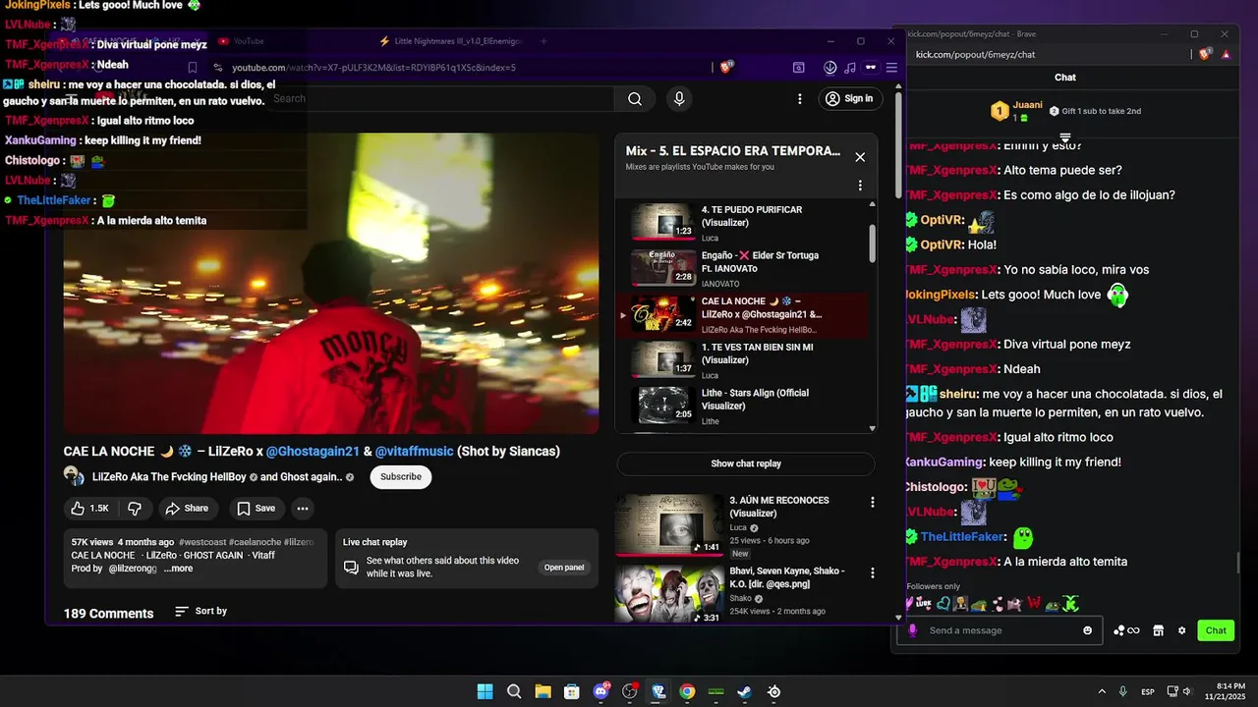Like the video with thumbs-up button
Screen dimensions: 1258x707
89,508
